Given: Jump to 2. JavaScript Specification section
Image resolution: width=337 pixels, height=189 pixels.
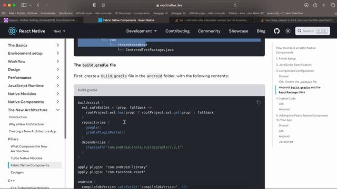Looking at the screenshot, I should point(294,65).
